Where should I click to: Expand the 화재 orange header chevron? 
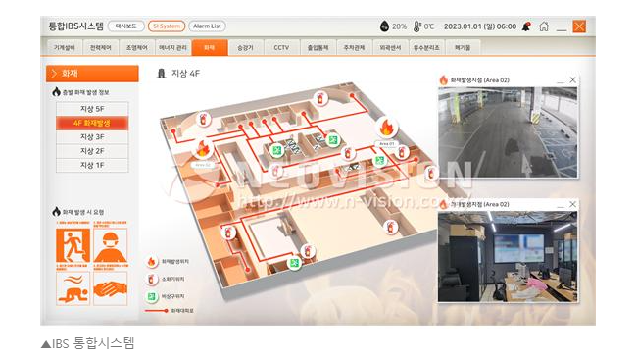(53, 74)
